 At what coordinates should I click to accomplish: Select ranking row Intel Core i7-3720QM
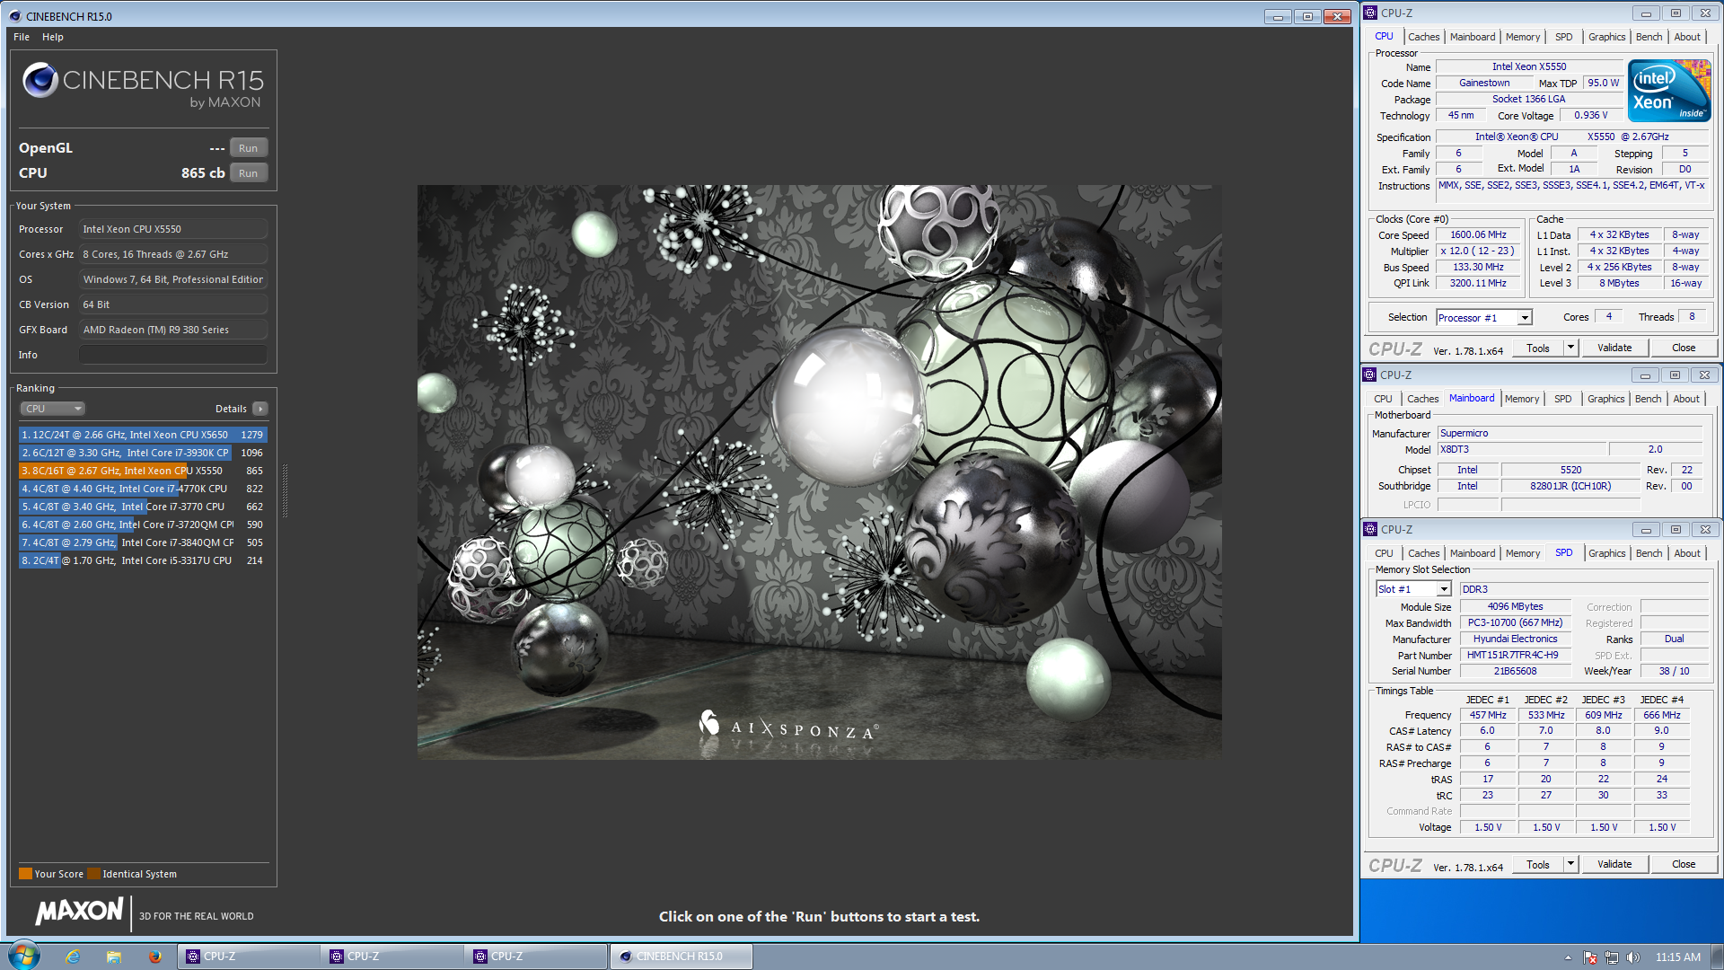[143, 525]
